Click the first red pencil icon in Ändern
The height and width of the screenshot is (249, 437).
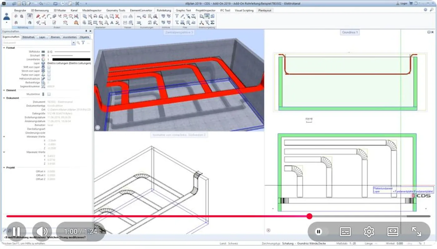(x=38, y=16)
